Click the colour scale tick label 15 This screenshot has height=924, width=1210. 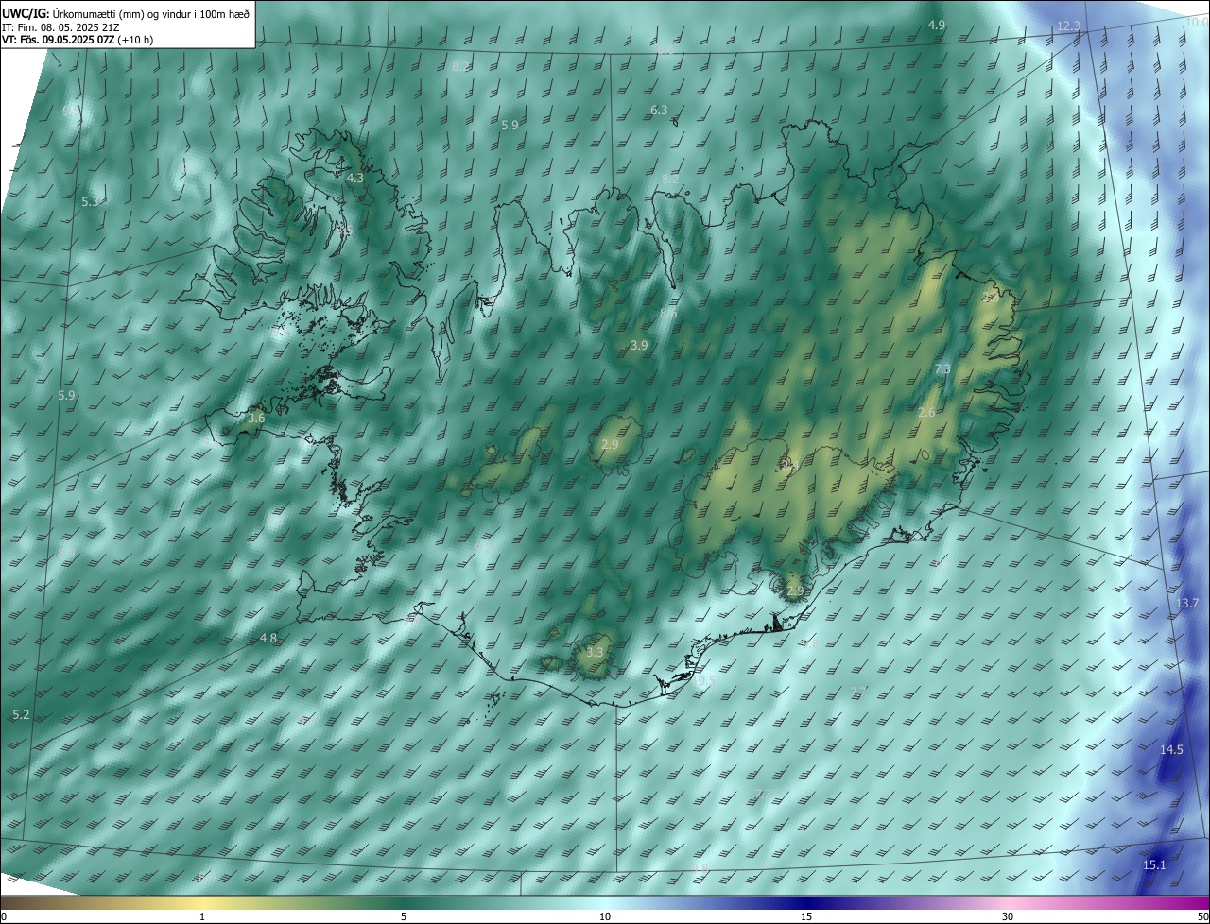806,916
